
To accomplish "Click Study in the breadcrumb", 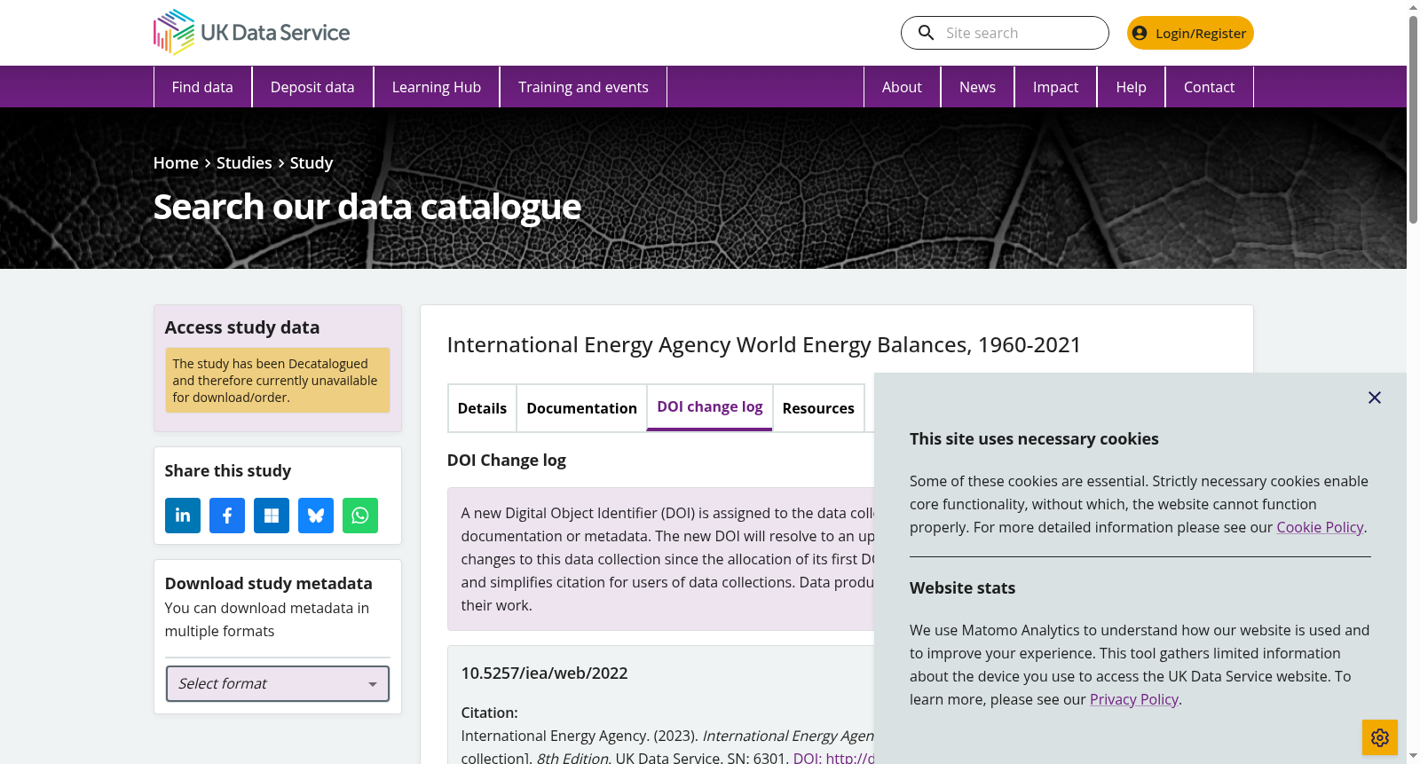I will (312, 162).
